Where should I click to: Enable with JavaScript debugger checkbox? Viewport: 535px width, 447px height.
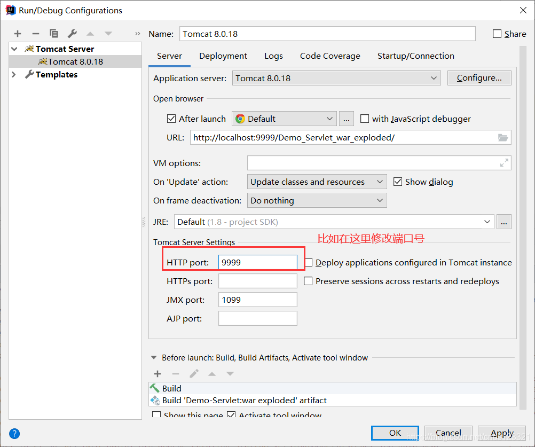[365, 119]
